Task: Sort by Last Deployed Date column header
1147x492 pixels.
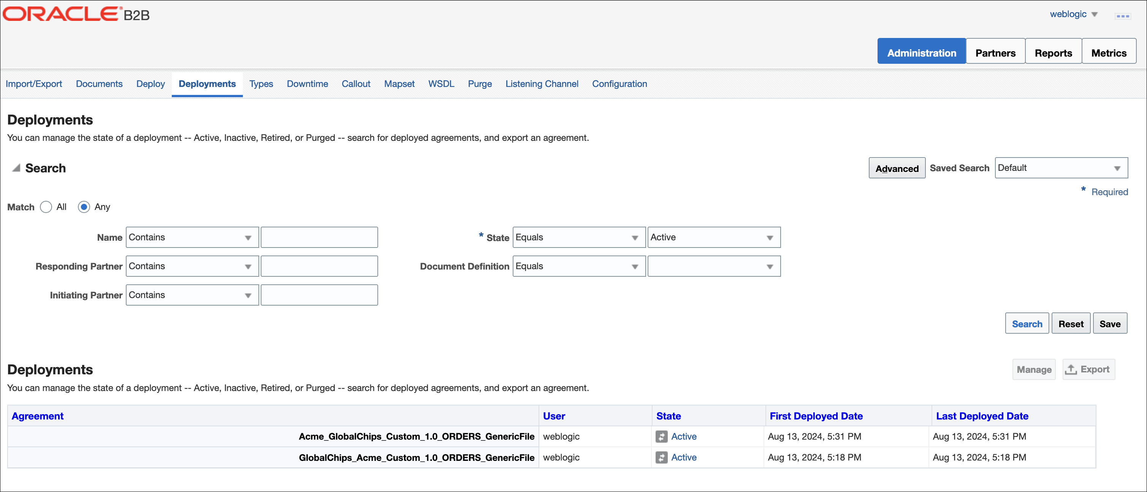Action: [x=982, y=416]
